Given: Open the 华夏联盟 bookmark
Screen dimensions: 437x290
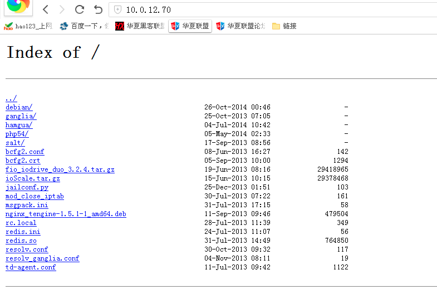Looking at the screenshot, I should [190, 26].
